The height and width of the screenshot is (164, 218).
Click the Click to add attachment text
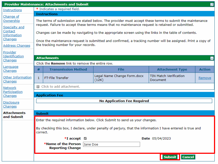pyautogui.click(x=61, y=87)
